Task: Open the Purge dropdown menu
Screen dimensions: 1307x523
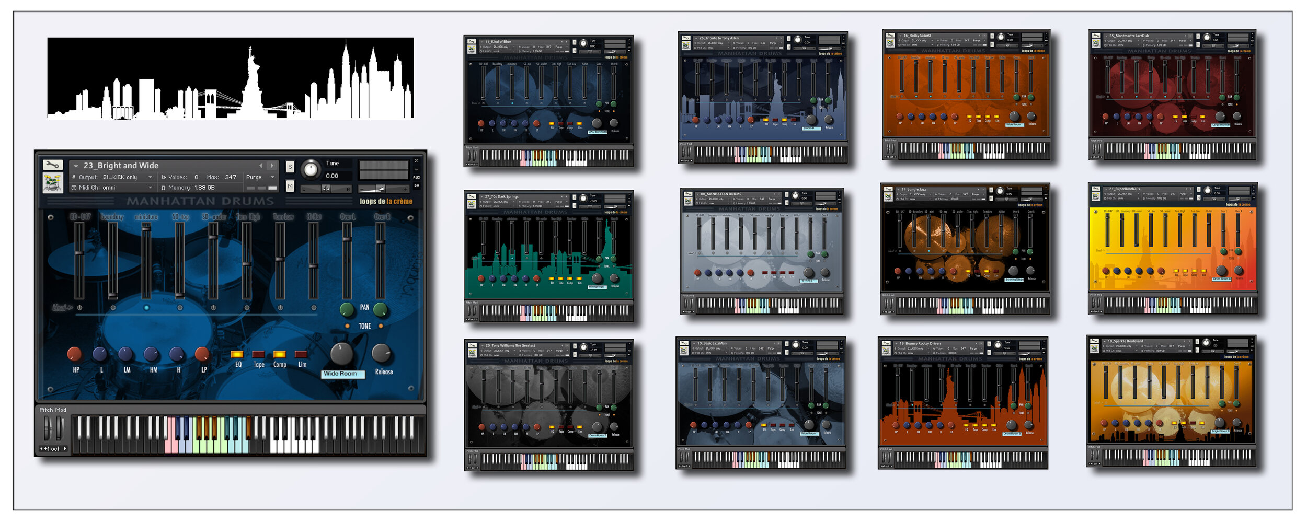Action: pos(260,177)
